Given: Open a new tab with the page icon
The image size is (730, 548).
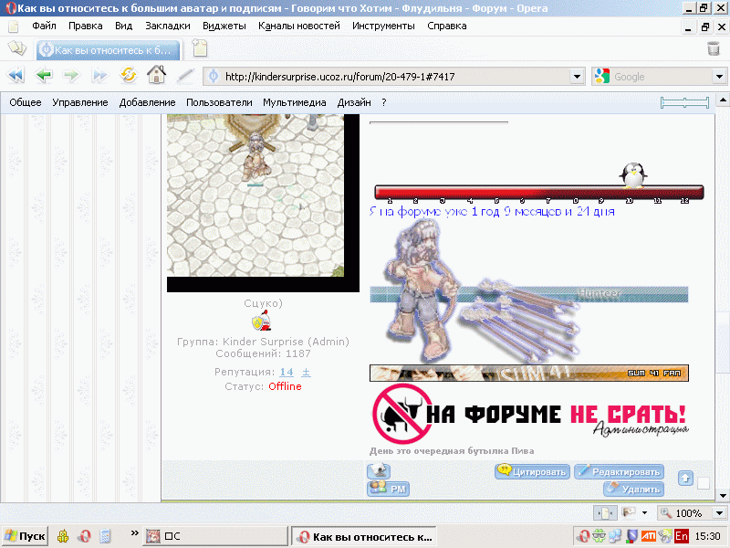Looking at the screenshot, I should tap(200, 48).
